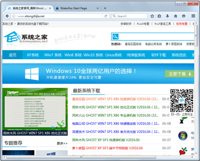Image resolution: width=200 pixels, height=161 pixels.
Task: Show site information via the info icon
Action: pyautogui.click(x=14, y=16)
